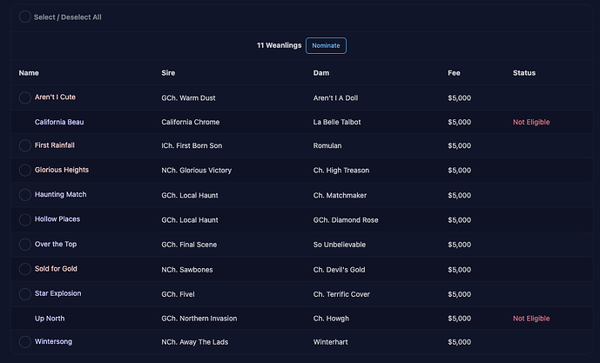The image size is (600, 363).
Task: Click the $5,000 fee for Star Explosion
Action: [x=459, y=294]
